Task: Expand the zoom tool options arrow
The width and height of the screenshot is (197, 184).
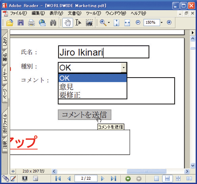Action: pos(109,22)
